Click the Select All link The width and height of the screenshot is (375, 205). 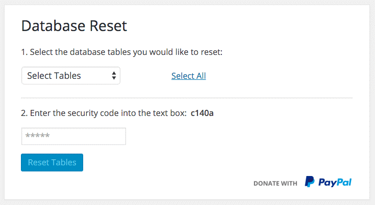pos(188,76)
